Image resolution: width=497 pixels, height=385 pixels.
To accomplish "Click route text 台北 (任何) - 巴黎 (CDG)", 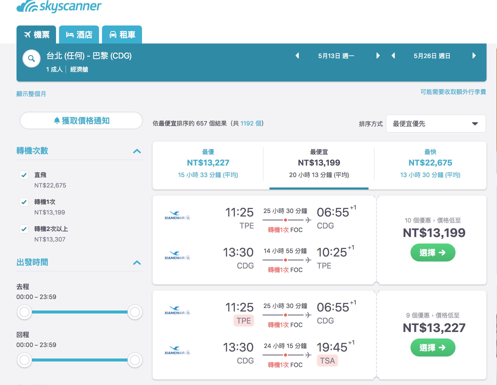I will (x=89, y=55).
